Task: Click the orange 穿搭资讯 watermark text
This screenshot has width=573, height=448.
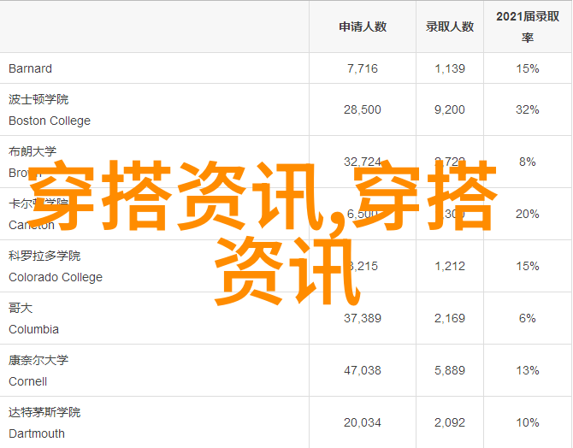Action: pyautogui.click(x=265, y=231)
